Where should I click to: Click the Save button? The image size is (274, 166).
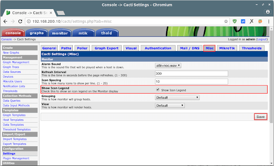tap(260, 117)
